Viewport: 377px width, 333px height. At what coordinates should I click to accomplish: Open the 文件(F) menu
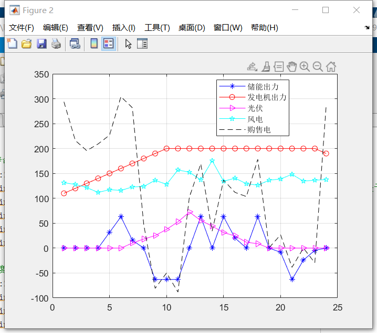point(22,28)
